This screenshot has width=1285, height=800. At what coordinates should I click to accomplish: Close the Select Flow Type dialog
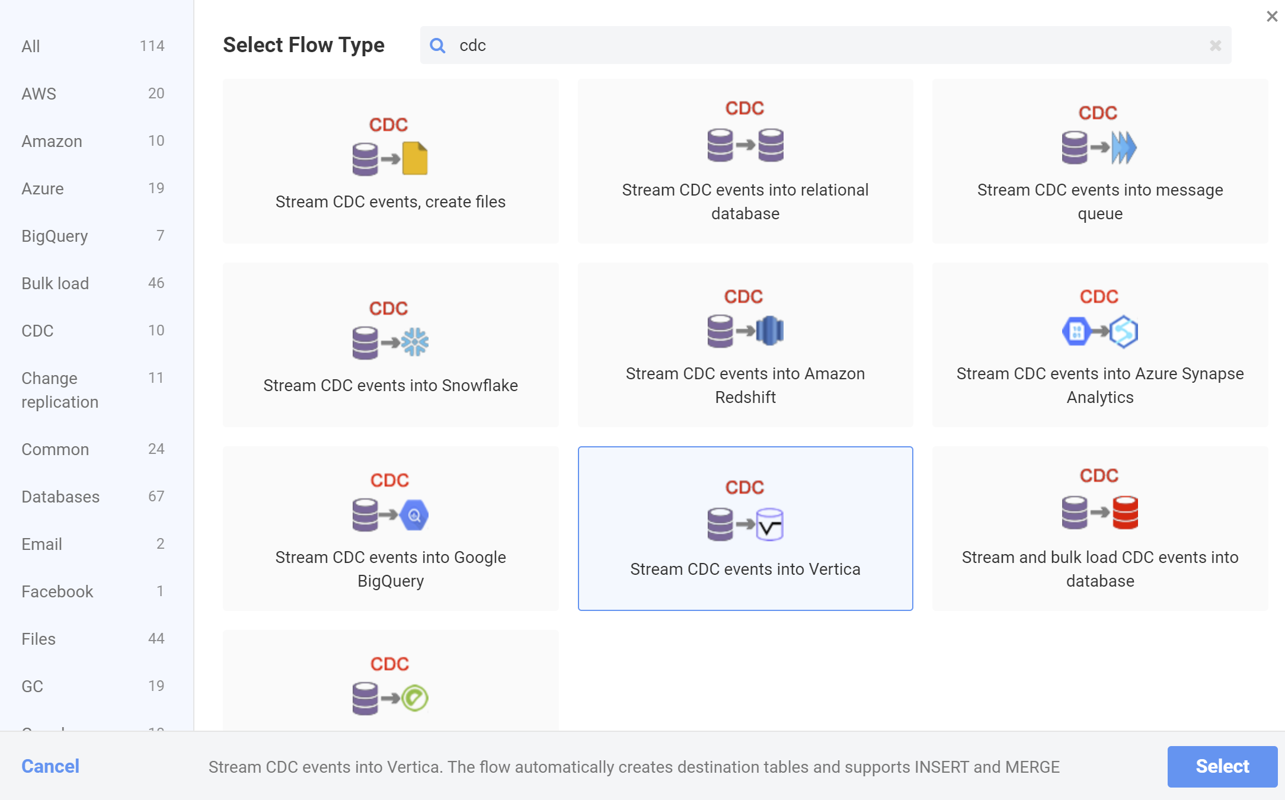tap(1271, 16)
